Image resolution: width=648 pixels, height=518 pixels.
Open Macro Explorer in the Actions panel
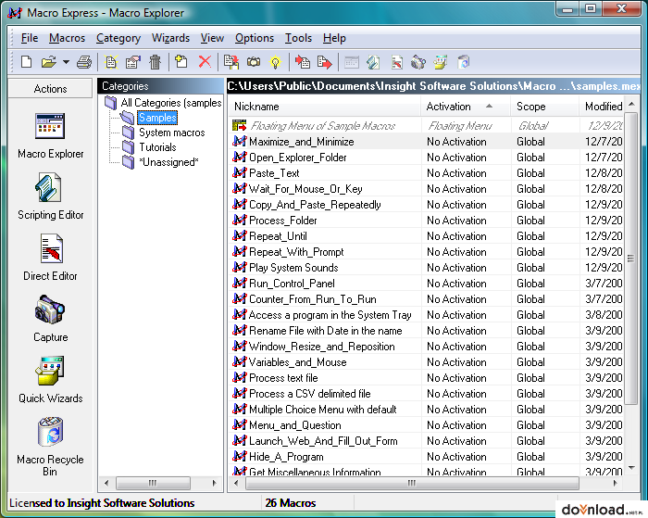[50, 135]
